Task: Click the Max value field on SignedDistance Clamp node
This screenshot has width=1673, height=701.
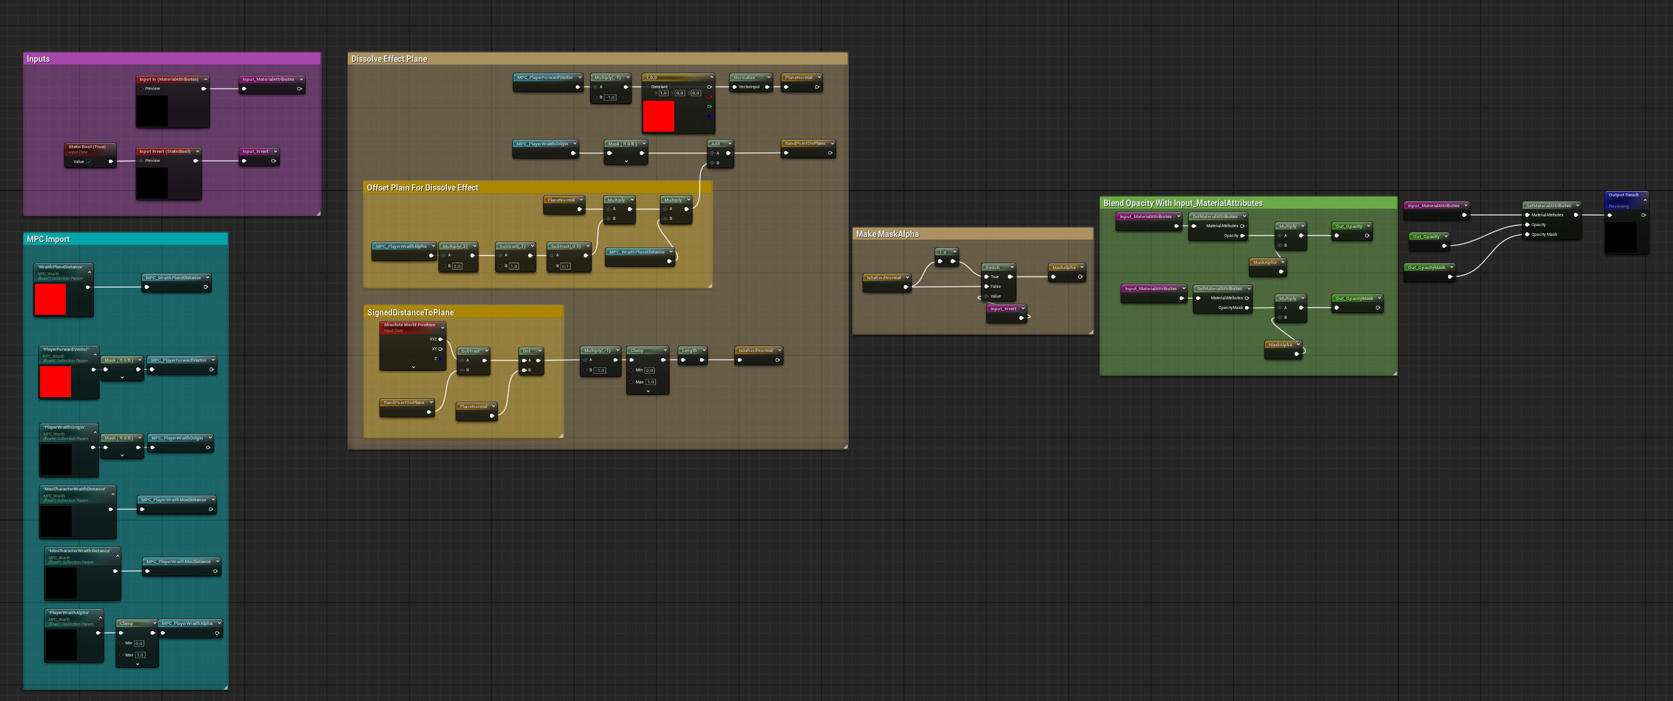Action: click(651, 382)
